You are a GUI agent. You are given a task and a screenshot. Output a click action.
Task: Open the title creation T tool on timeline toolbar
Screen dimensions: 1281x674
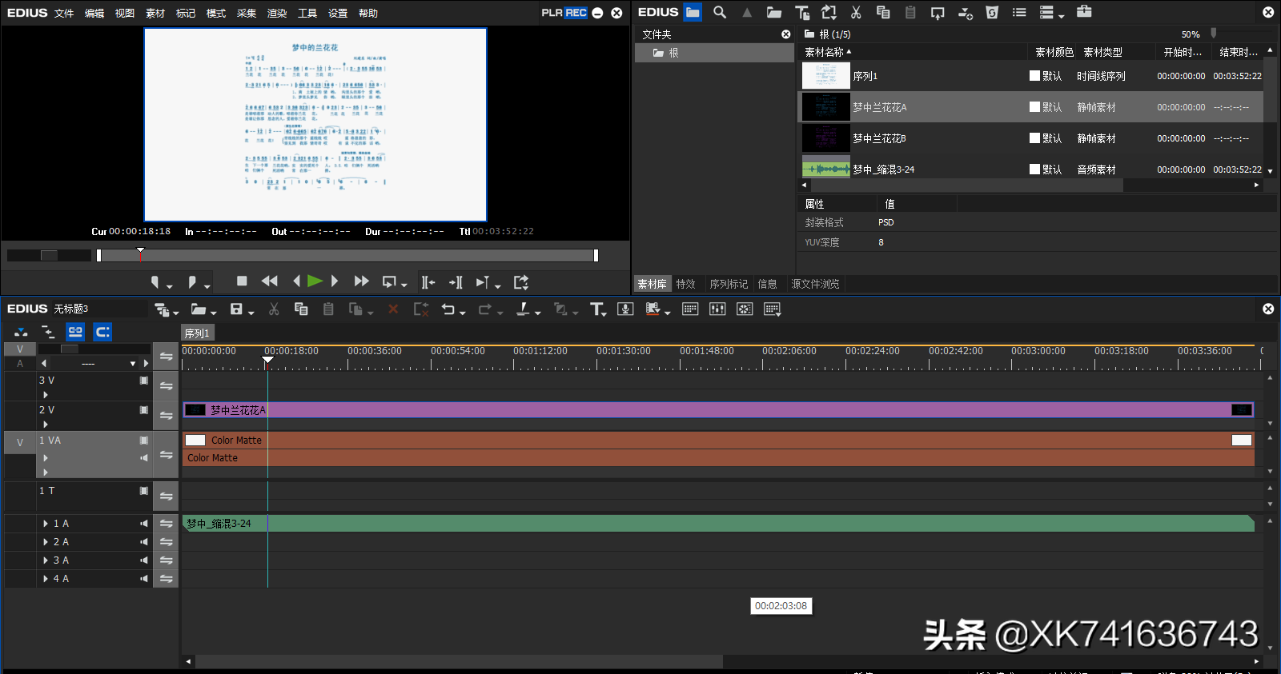(x=596, y=309)
